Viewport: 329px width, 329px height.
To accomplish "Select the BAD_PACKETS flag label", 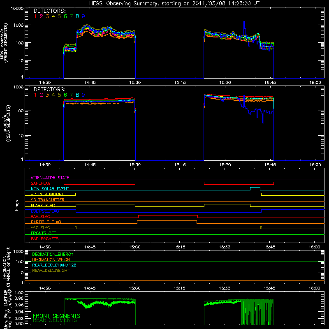I will click(45, 239).
